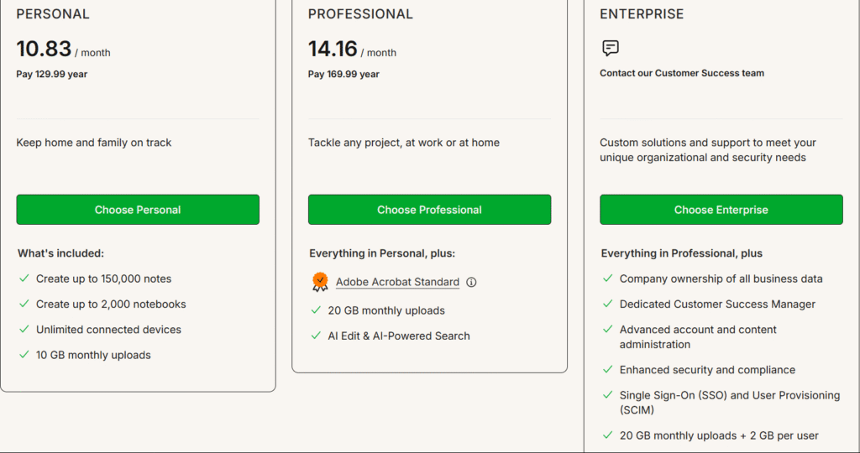
Task: Click the Choose Enterprise button
Action: click(x=721, y=209)
